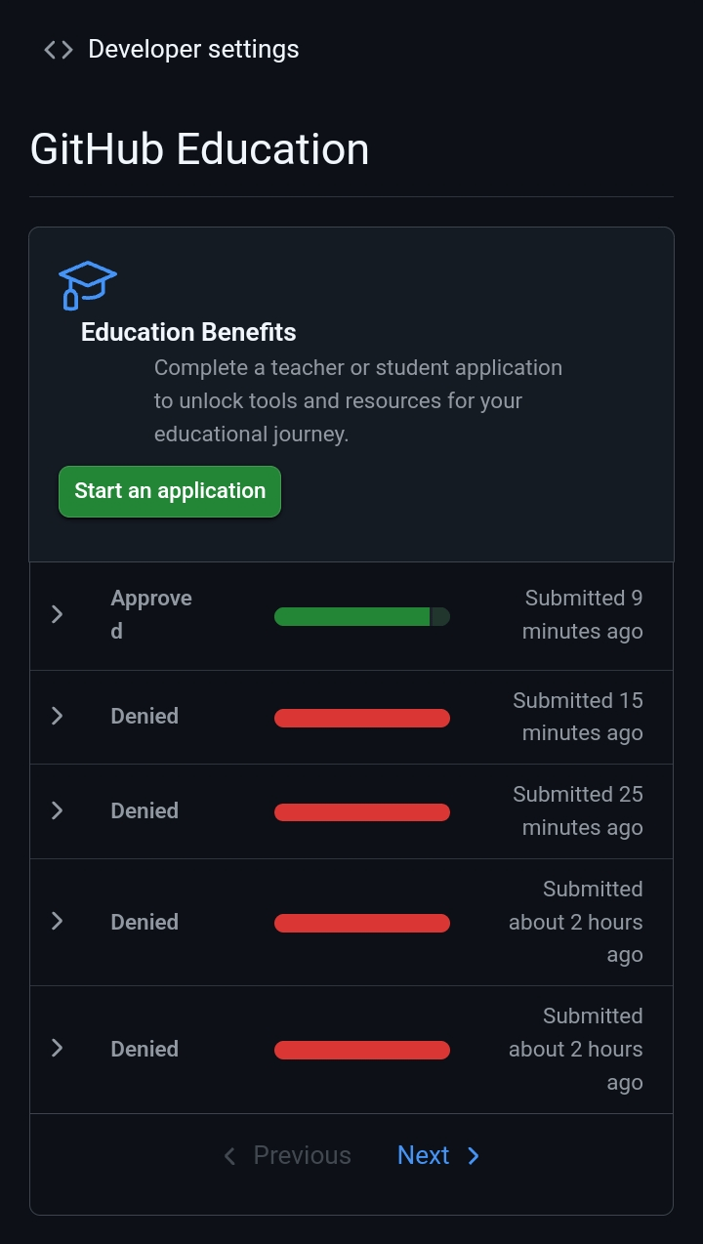Viewport: 703px width, 1244px height.
Task: Click the red progress bar submitted 25 minutes ago
Action: click(x=361, y=812)
